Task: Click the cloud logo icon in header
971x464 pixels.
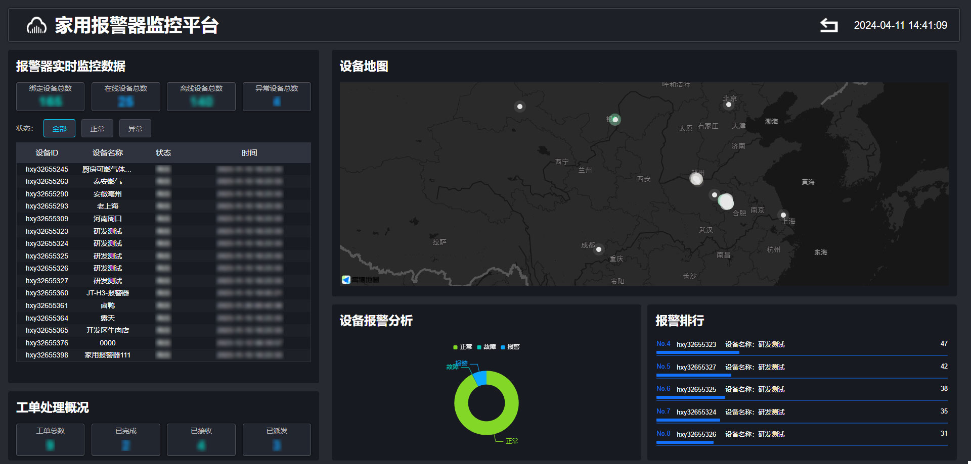Action: 36,25
